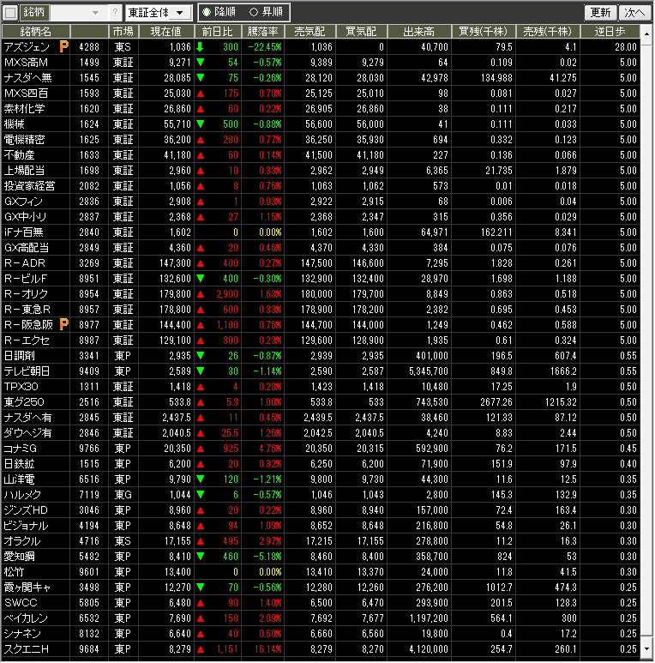655x663 pixels.
Task: Sort by the 銘柄名 column header
Action: point(36,31)
